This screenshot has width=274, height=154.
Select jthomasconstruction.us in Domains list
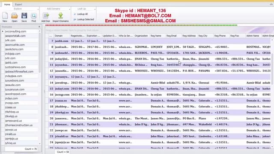click(x=19, y=125)
